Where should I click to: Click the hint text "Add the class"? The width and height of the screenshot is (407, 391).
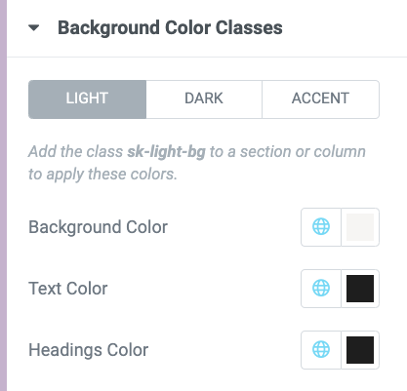pos(76,152)
